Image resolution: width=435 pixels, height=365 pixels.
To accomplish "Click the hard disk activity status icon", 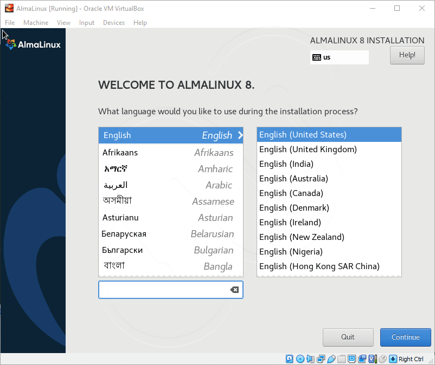I will click(x=289, y=359).
